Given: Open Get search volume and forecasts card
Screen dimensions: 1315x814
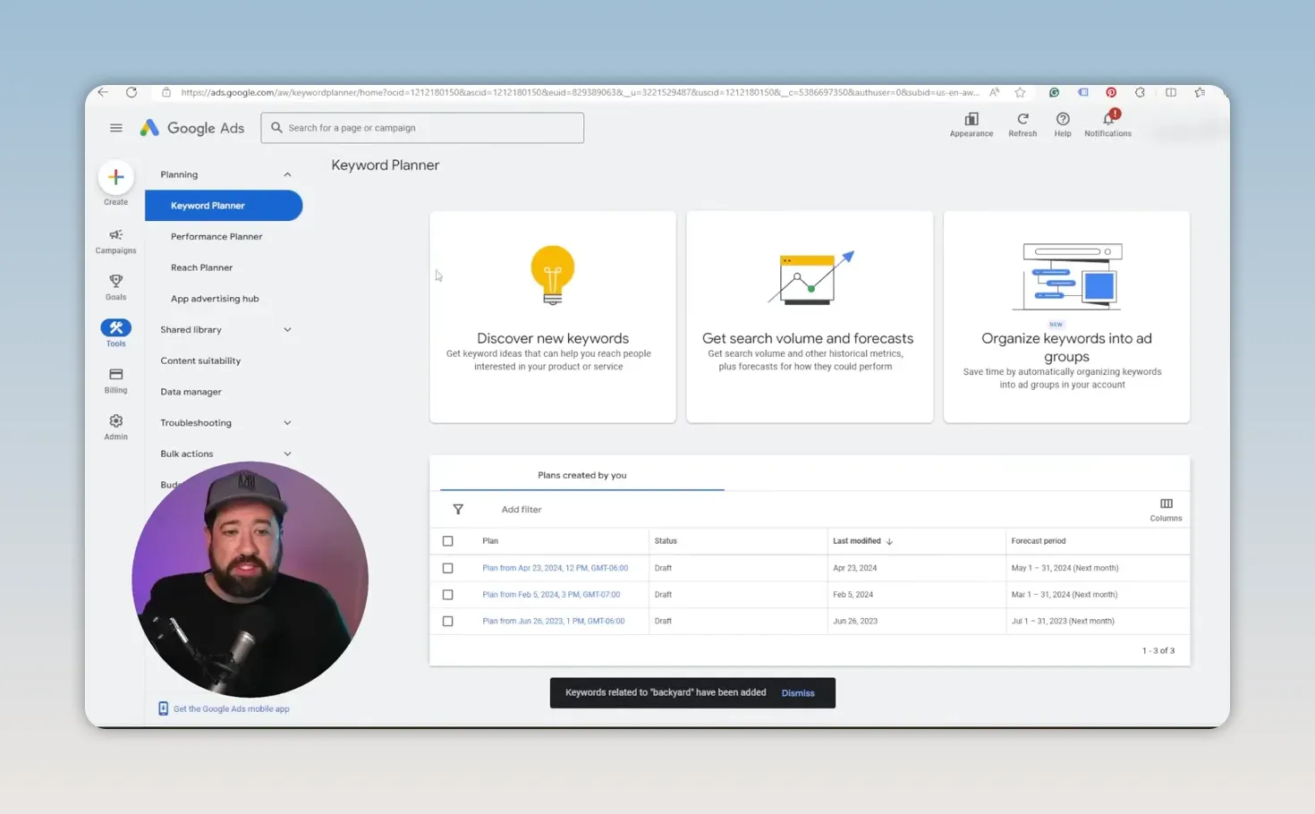Looking at the screenshot, I should coord(810,317).
